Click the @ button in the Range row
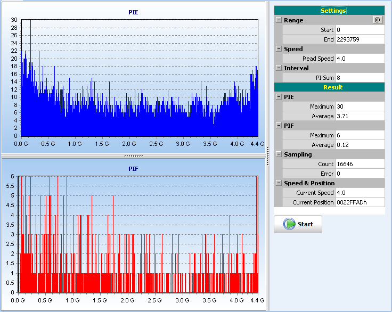The height and width of the screenshot is (312, 392). click(378, 20)
